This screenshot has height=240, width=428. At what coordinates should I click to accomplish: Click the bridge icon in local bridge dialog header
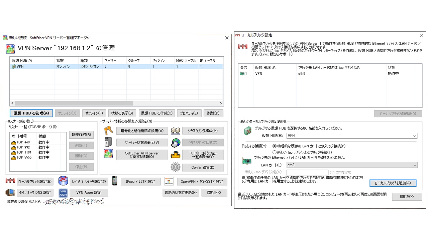243,46
